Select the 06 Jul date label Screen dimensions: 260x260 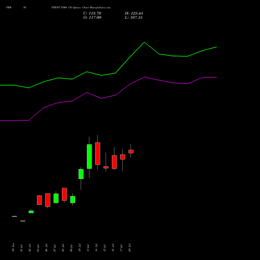click(x=46, y=248)
